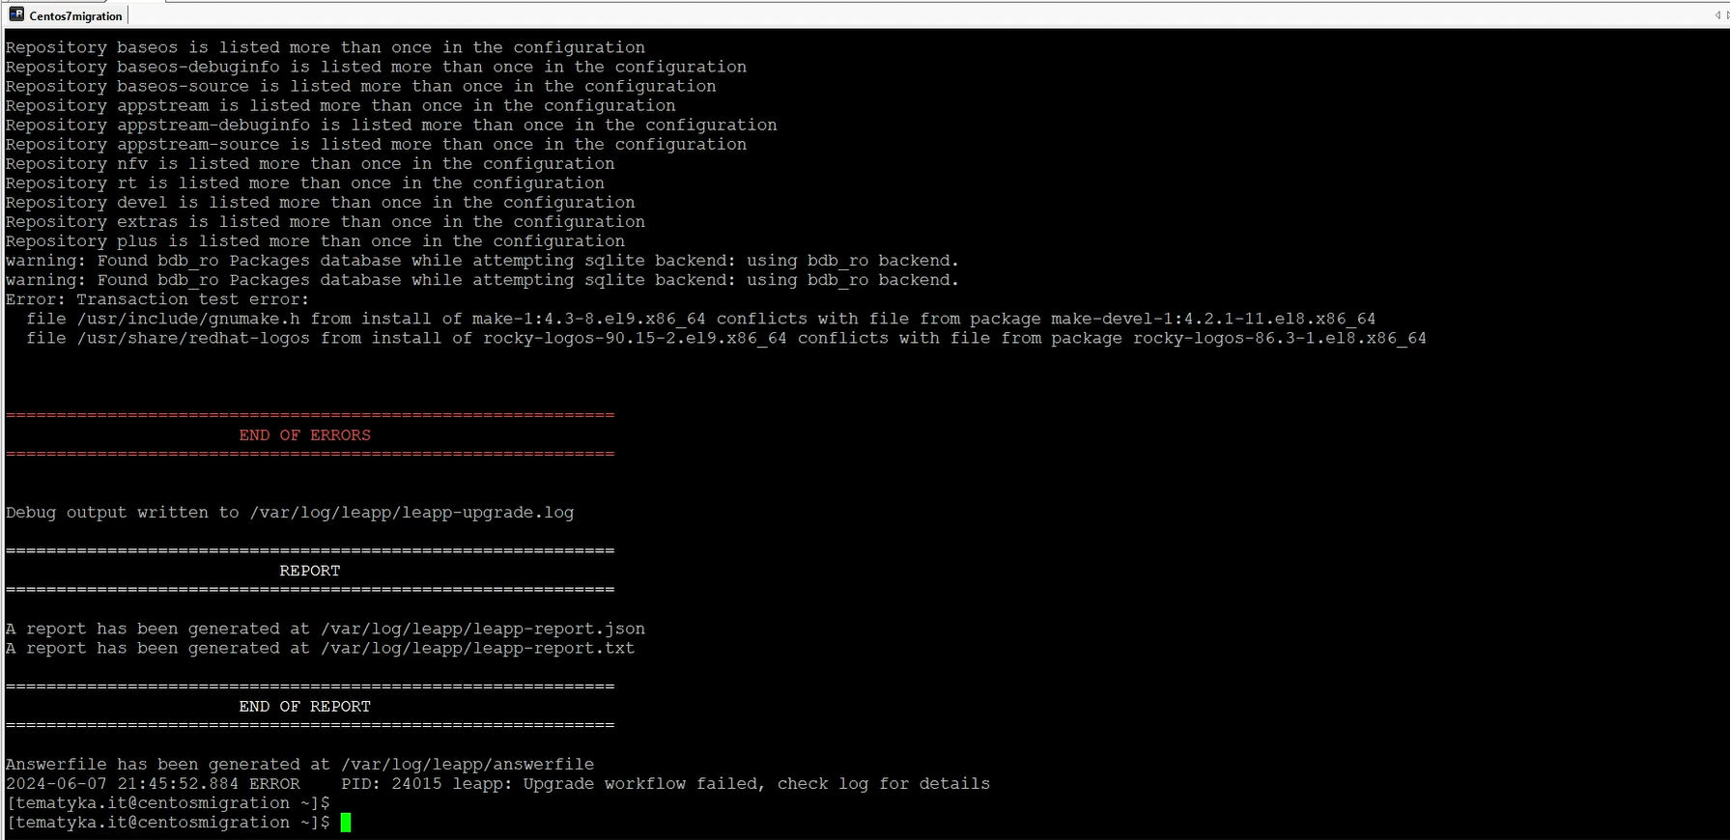1730x840 pixels.
Task: Click the terminal icon on Centos7migration tab
Action: [x=16, y=14]
